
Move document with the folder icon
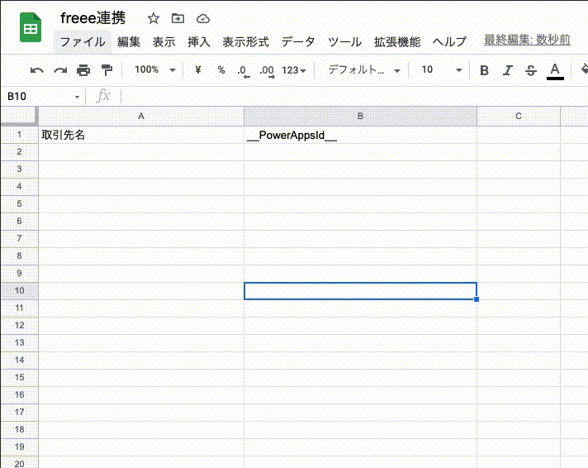click(178, 18)
